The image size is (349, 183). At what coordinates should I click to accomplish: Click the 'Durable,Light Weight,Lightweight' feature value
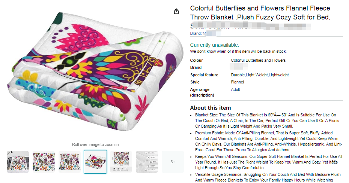[260, 75]
